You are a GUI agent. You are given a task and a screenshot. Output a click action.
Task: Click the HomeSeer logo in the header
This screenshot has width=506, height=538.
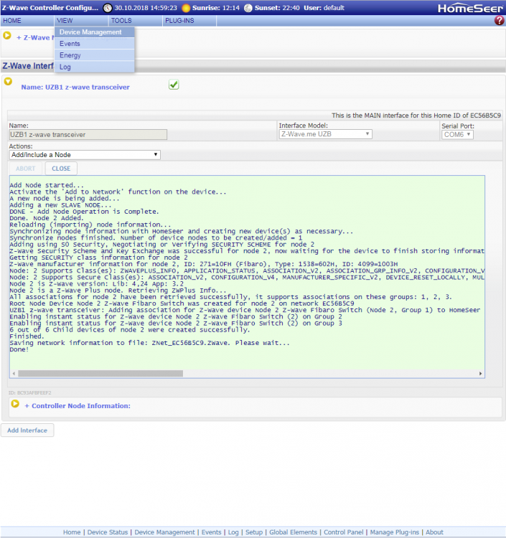click(469, 8)
